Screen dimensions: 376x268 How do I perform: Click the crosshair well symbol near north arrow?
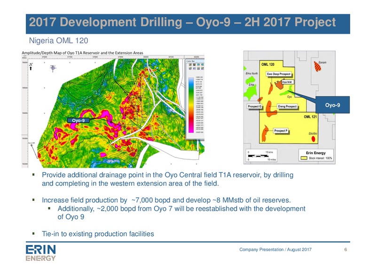coord(53,68)
